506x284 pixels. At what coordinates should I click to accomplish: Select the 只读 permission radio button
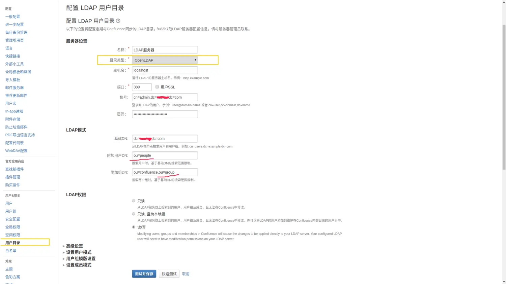pos(134,201)
